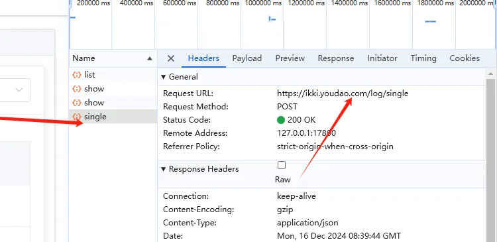Open the Cookies tab
The height and width of the screenshot is (242, 497).
click(465, 58)
